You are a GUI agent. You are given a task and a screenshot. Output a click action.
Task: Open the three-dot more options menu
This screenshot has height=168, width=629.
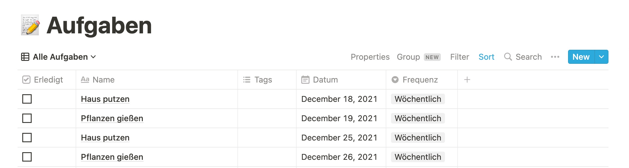(555, 57)
